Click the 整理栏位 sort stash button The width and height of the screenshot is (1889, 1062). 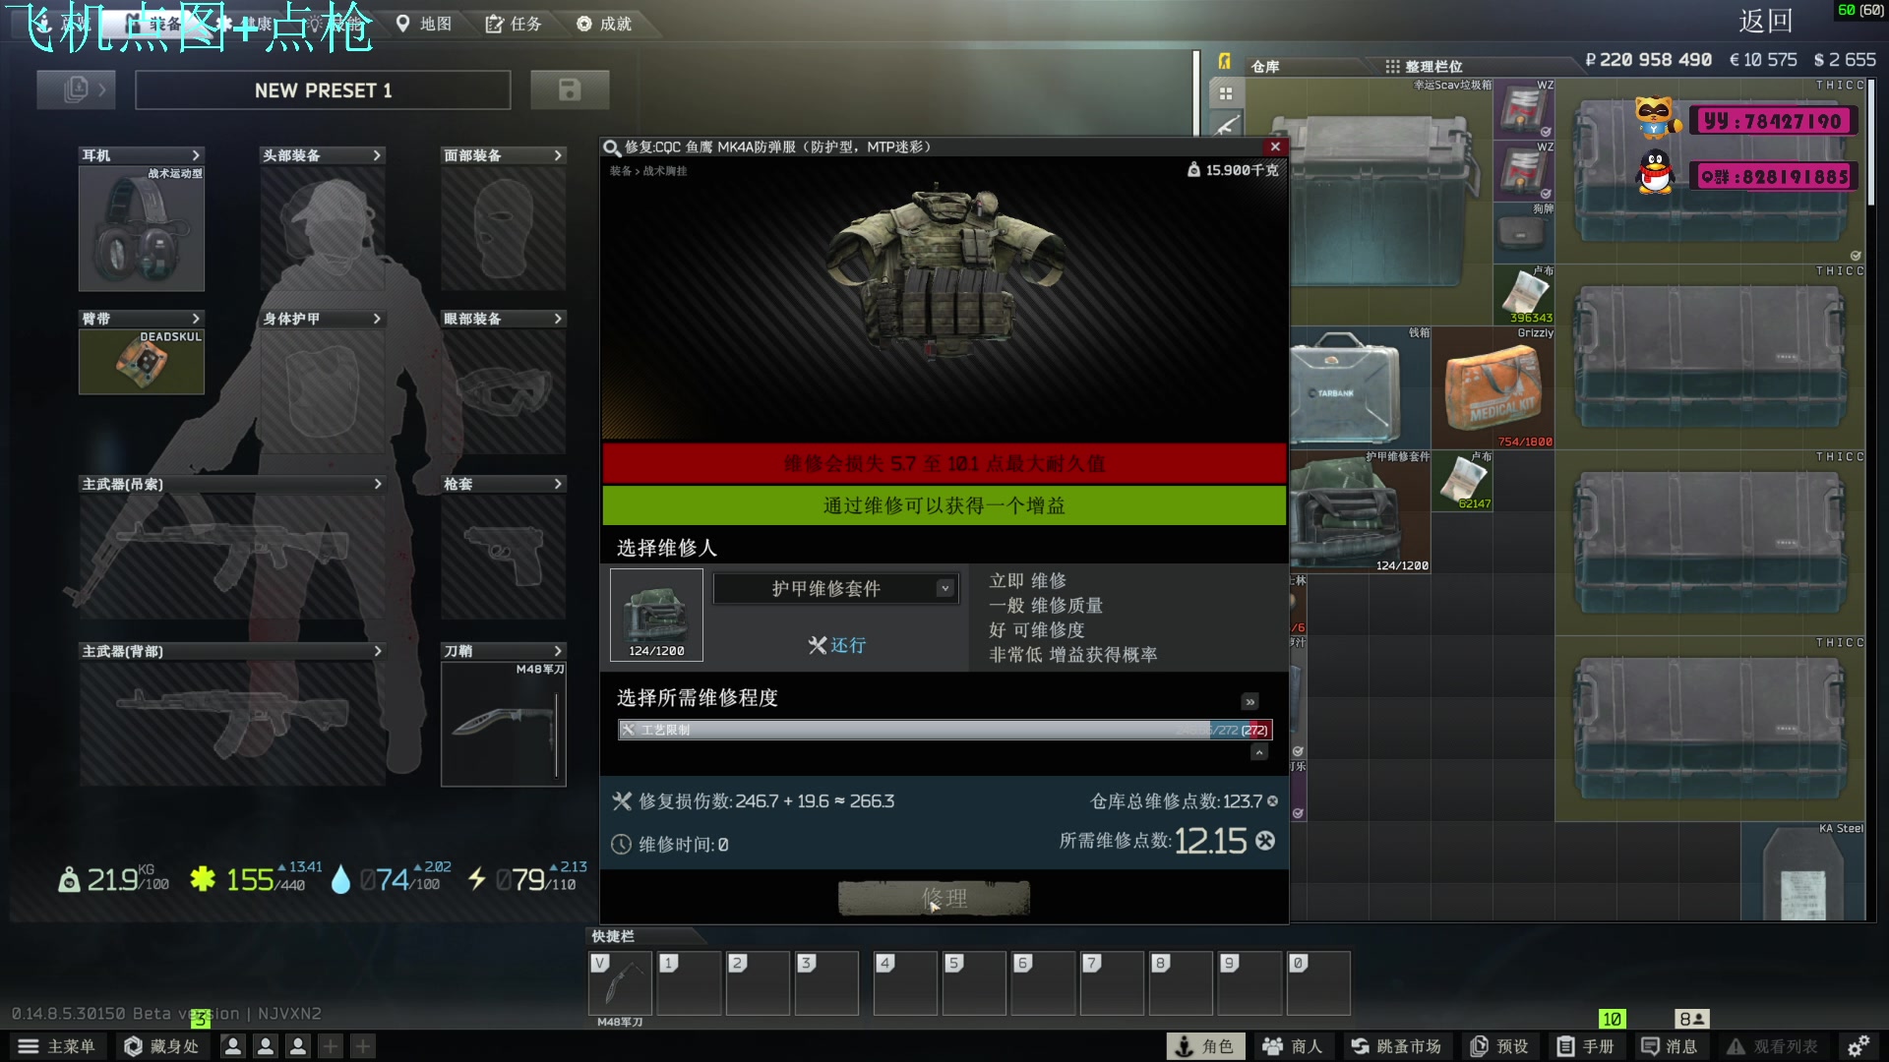pyautogui.click(x=1424, y=67)
